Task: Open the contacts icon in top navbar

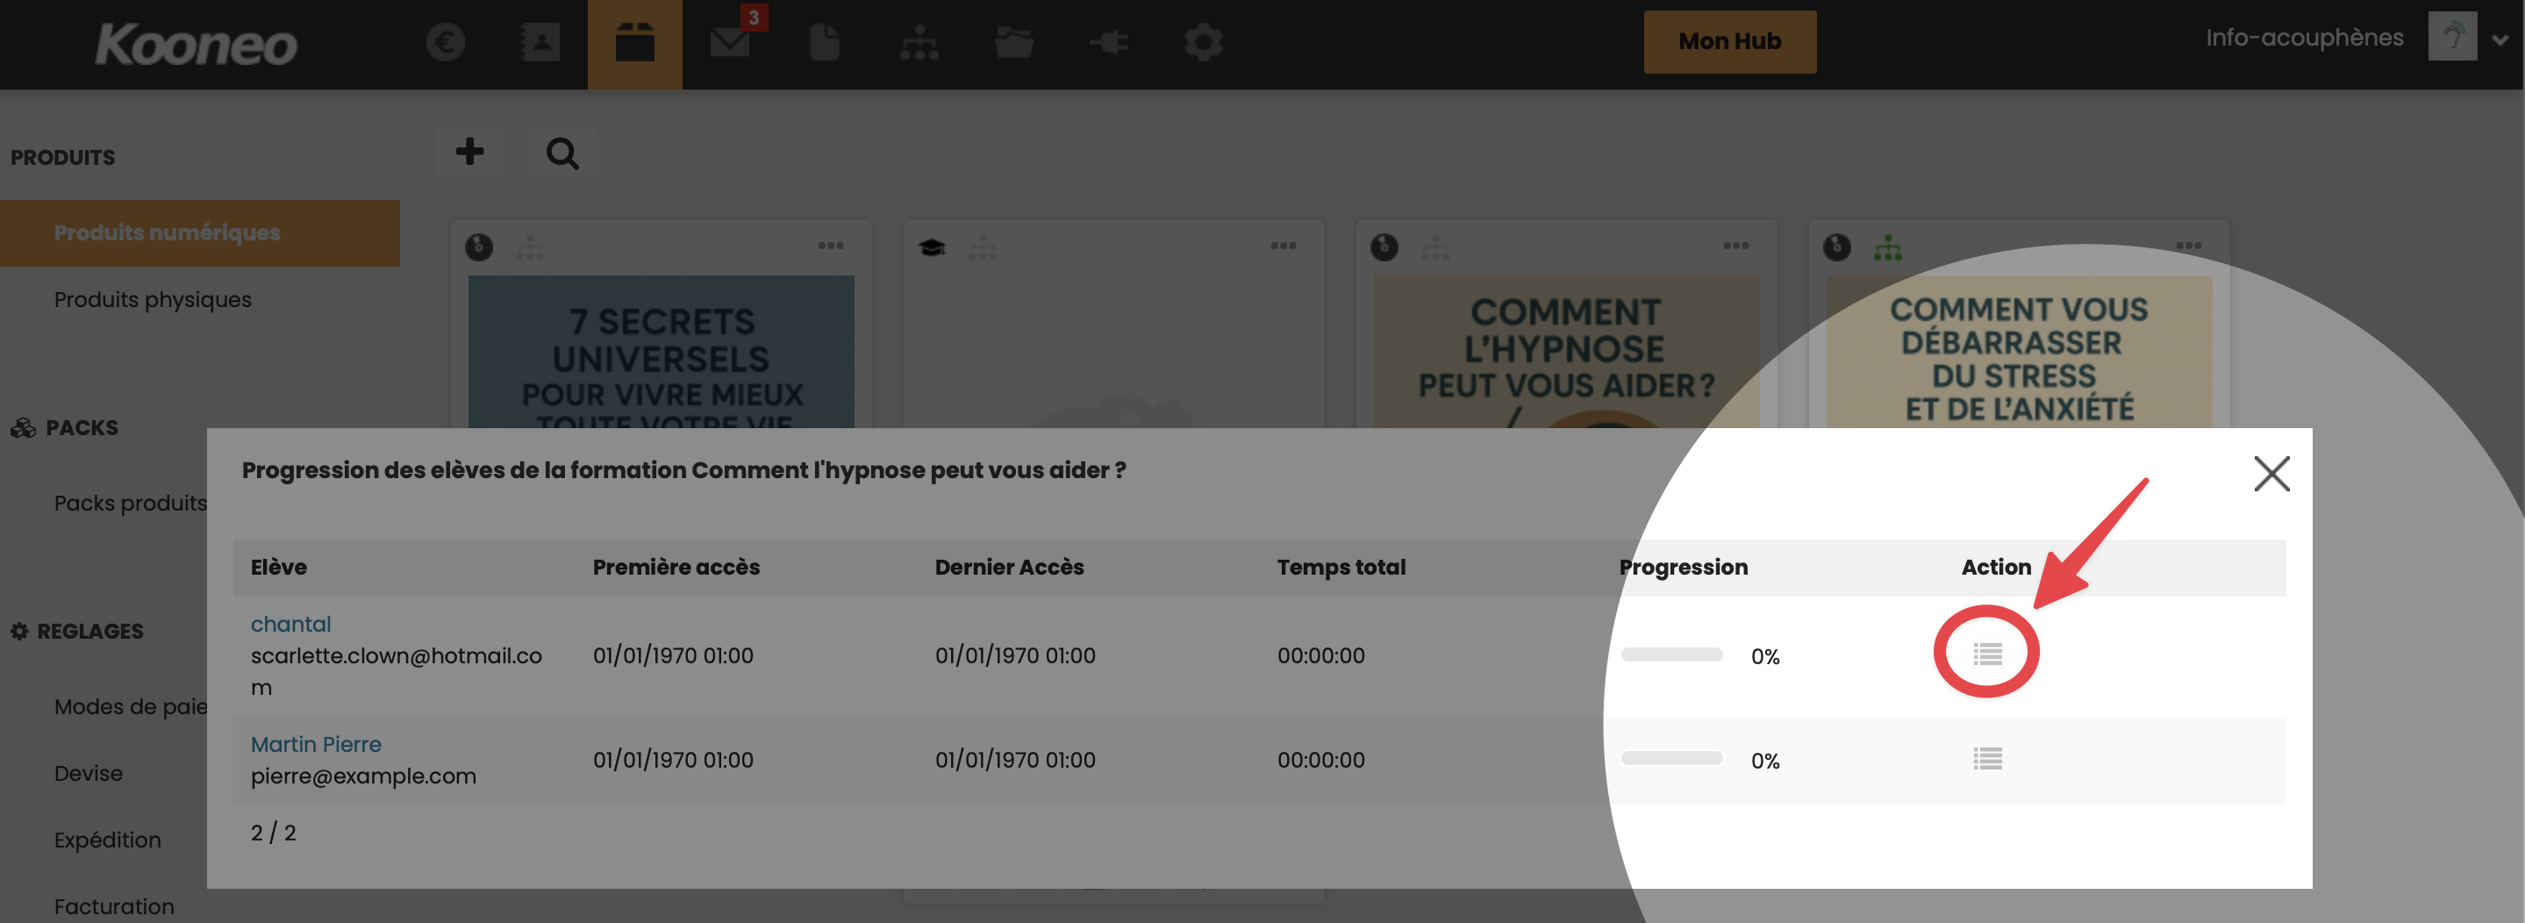Action: (540, 42)
